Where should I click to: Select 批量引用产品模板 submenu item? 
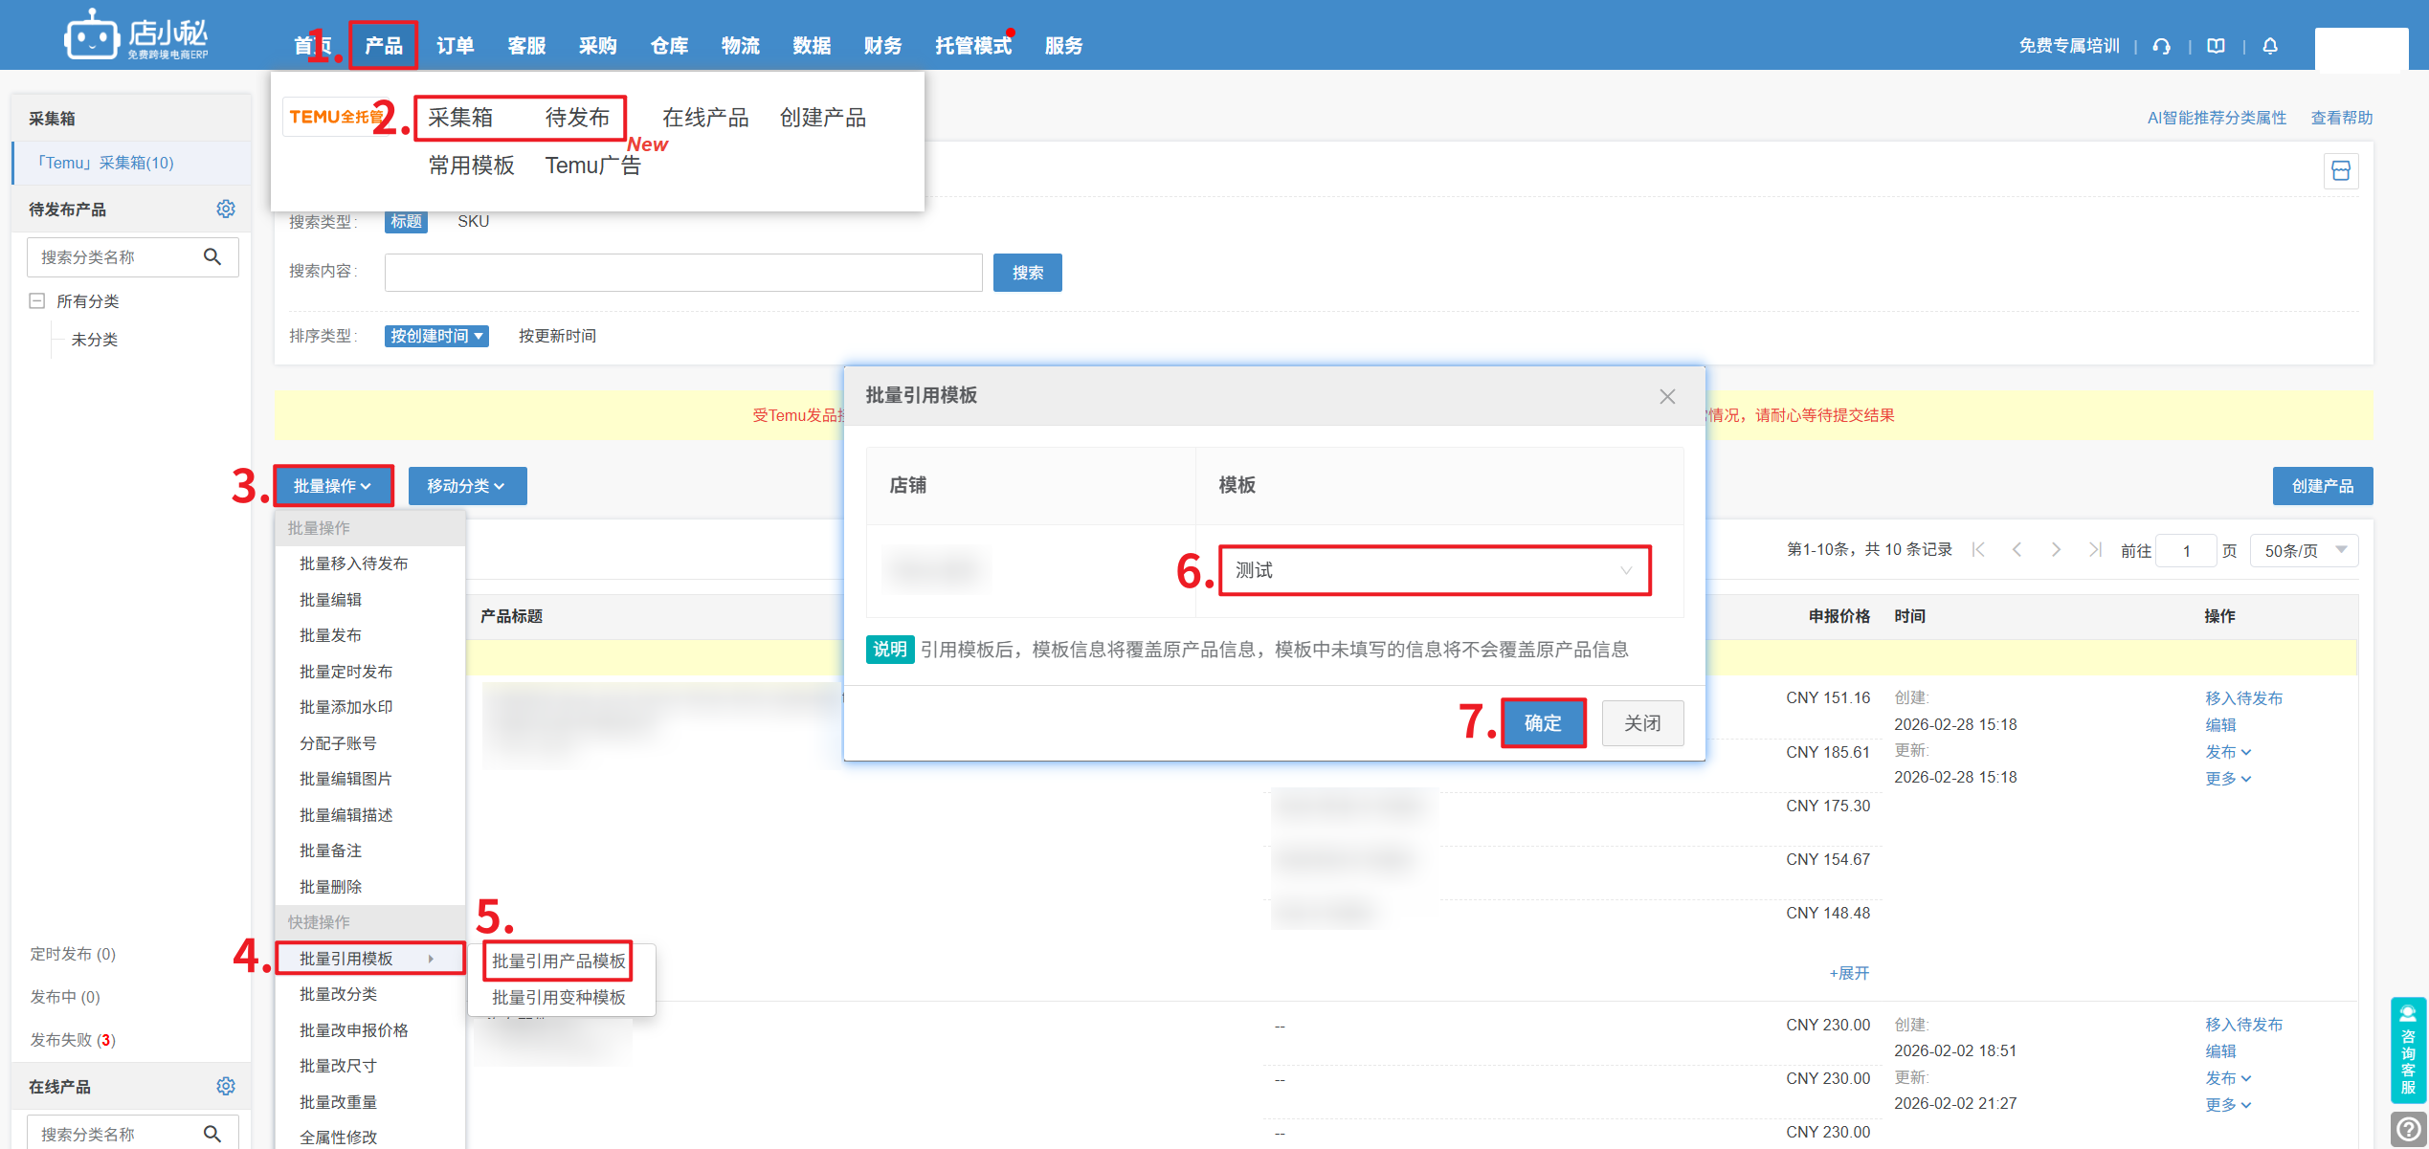pos(559,961)
